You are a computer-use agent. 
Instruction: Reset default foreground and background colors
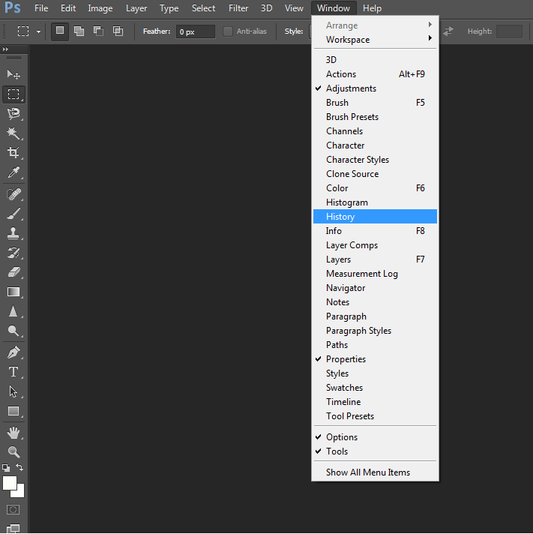pos(6,467)
